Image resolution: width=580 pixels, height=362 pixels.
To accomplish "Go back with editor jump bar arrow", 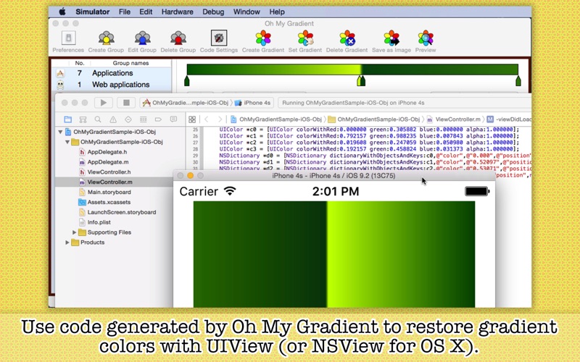I will tap(207, 119).
